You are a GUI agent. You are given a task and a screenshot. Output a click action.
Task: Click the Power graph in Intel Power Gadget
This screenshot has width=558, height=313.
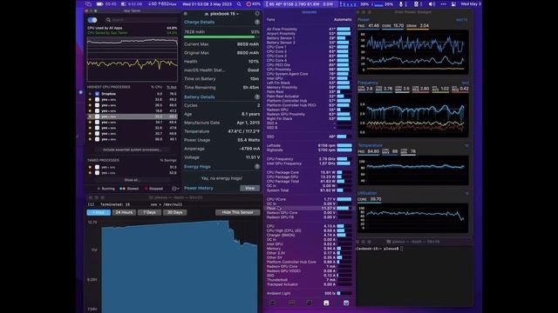412,52
